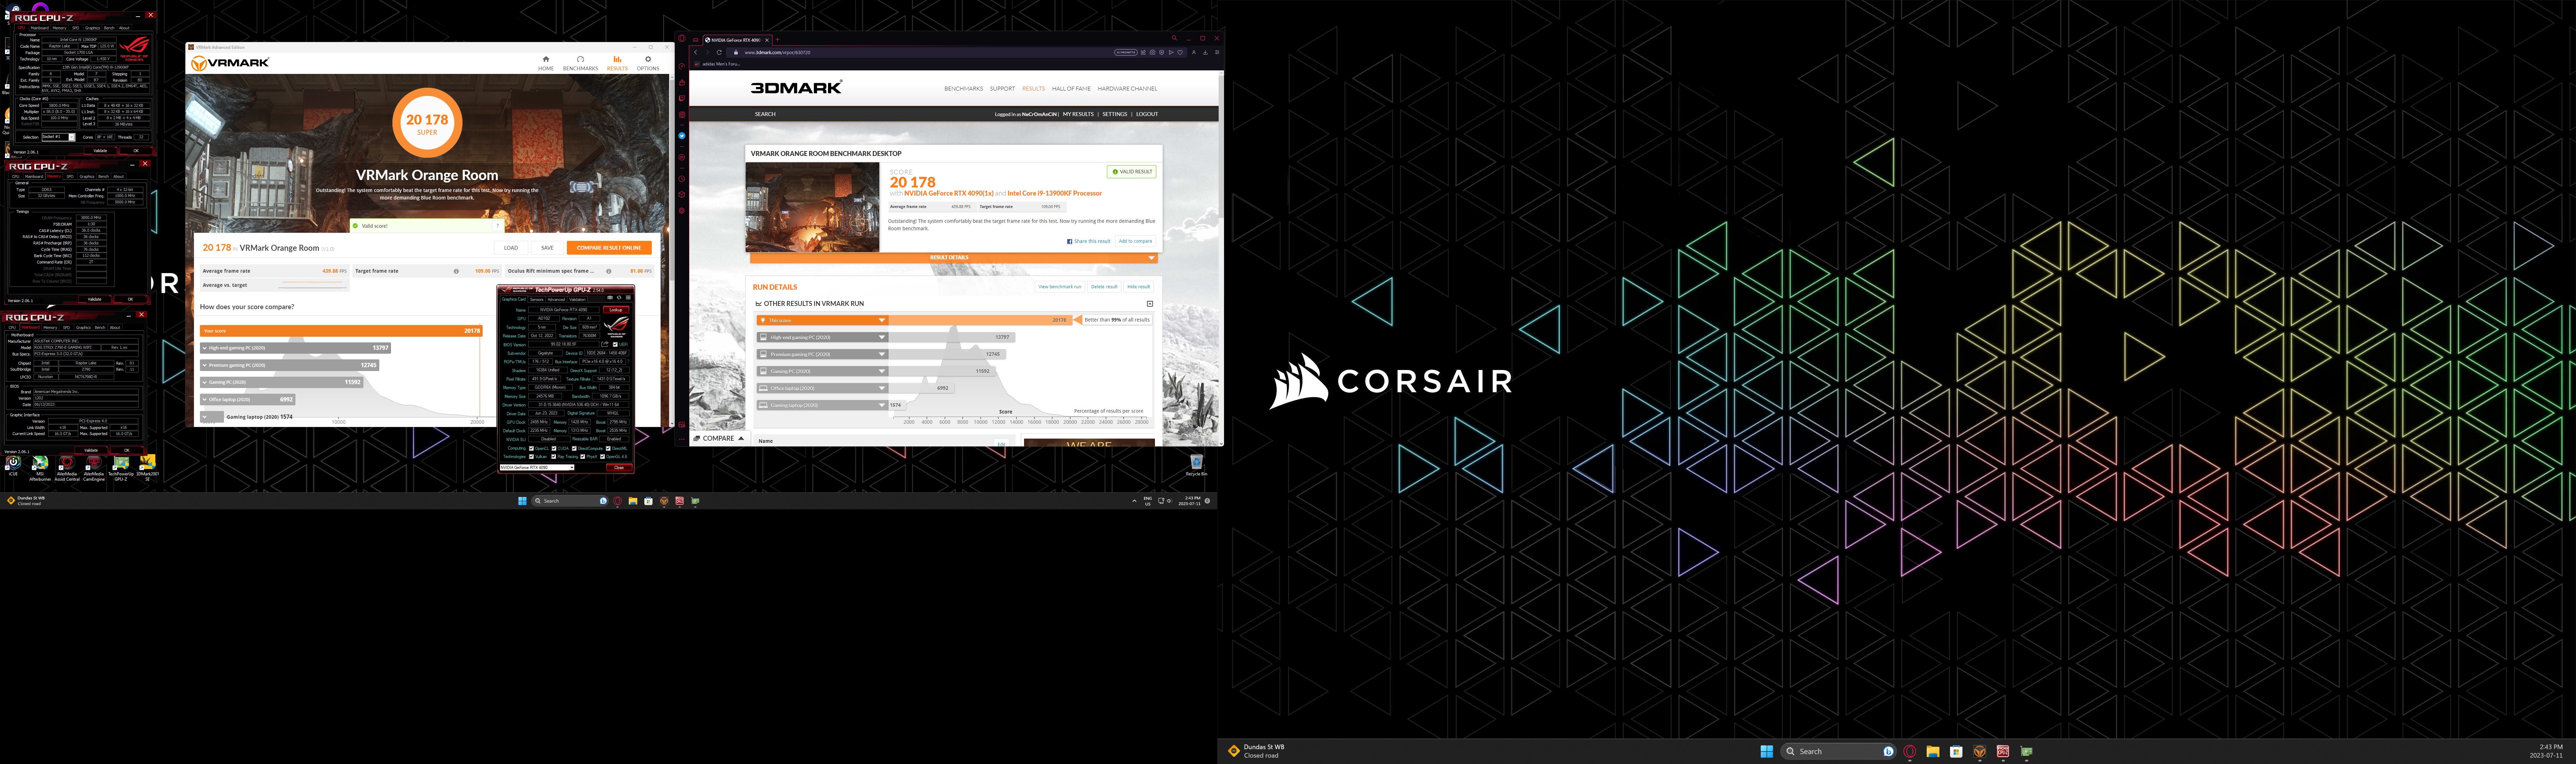2576x764 pixels.
Task: Click Lookup button in GPU-Z
Action: click(616, 310)
